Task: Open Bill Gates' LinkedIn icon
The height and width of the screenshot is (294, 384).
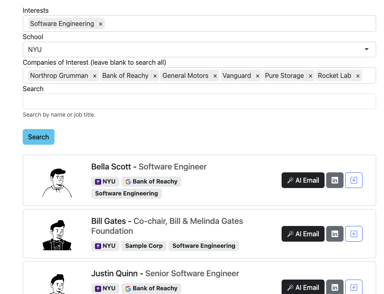Action: (x=334, y=234)
